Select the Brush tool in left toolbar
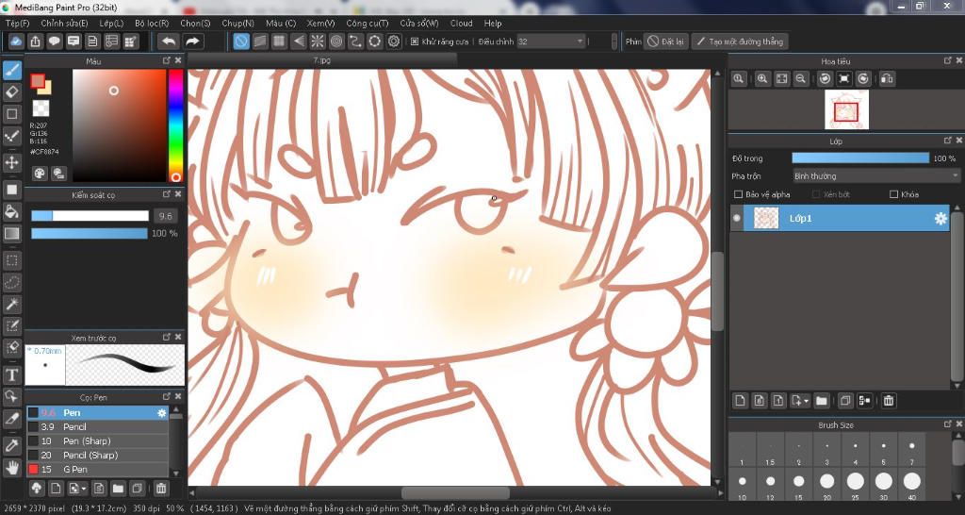Viewport: 965px width, 515px height. click(x=11, y=70)
